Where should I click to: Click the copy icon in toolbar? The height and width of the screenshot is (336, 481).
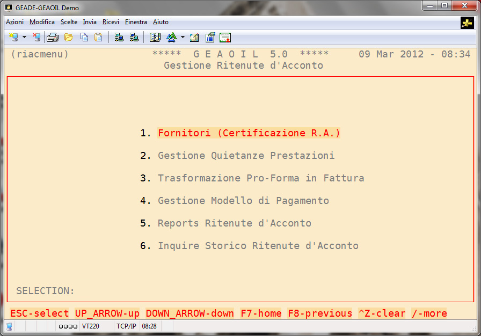click(84, 38)
